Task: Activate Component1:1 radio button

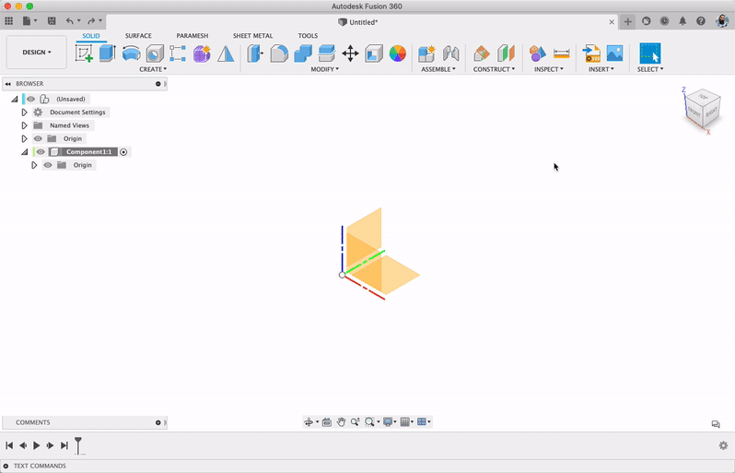Action: 124,152
